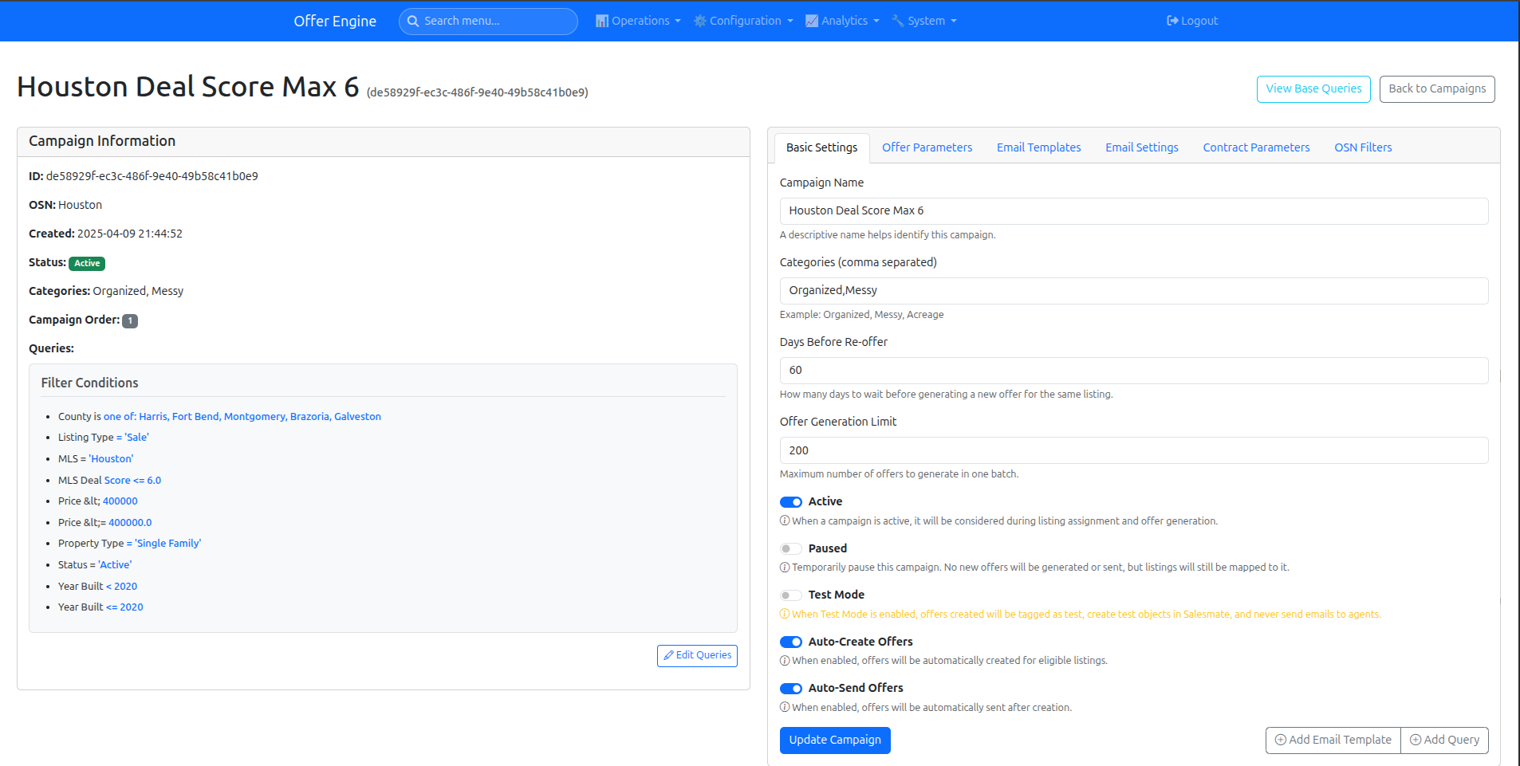Click the pencil icon on Edit Queries

click(x=670, y=655)
